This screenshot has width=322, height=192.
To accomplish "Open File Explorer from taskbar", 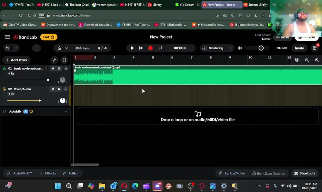I will tap(102, 186).
